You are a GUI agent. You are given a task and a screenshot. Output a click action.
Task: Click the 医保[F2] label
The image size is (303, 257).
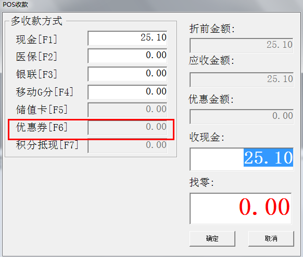pyautogui.click(x=36, y=57)
